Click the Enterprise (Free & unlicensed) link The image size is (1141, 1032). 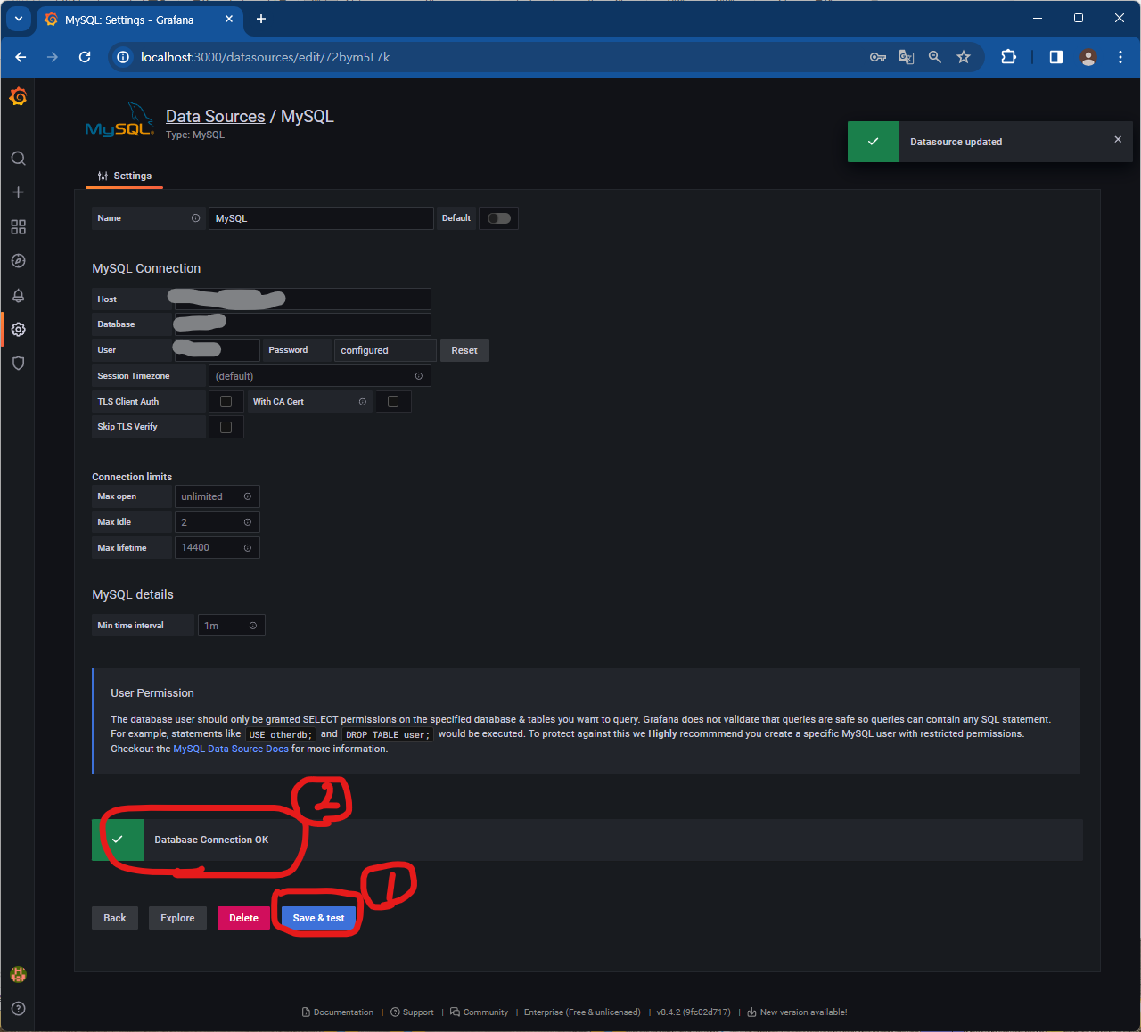(x=582, y=1012)
